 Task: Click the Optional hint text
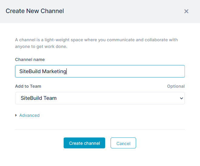176,86
